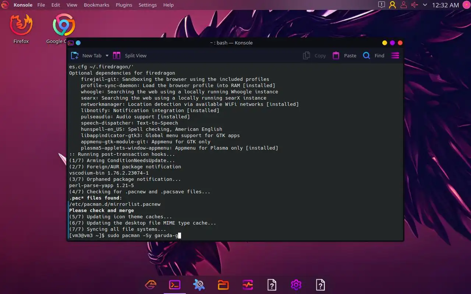Click the Konsole terminal icon in title bar
Image resolution: width=471 pixels, height=294 pixels.
[71, 43]
